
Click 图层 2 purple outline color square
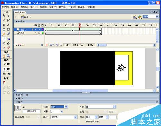[43, 29]
